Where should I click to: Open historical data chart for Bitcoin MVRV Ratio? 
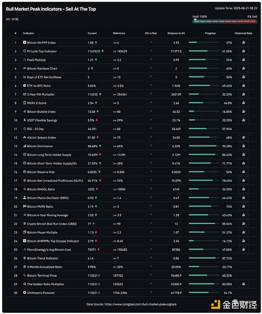click(243, 206)
